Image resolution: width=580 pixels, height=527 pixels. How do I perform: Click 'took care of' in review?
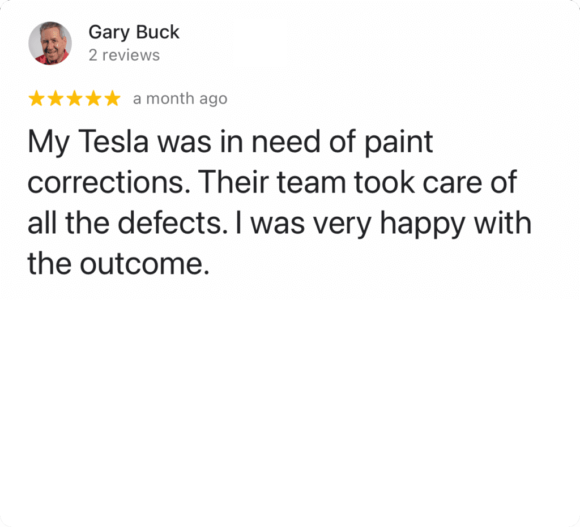[x=436, y=182]
